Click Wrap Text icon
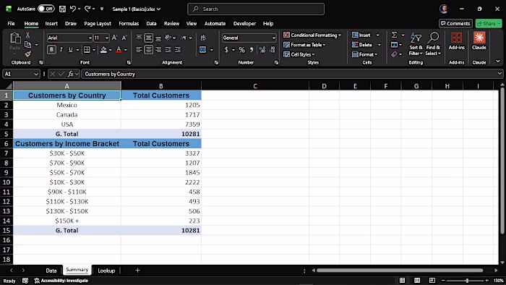The height and width of the screenshot is (285, 506). pos(203,38)
